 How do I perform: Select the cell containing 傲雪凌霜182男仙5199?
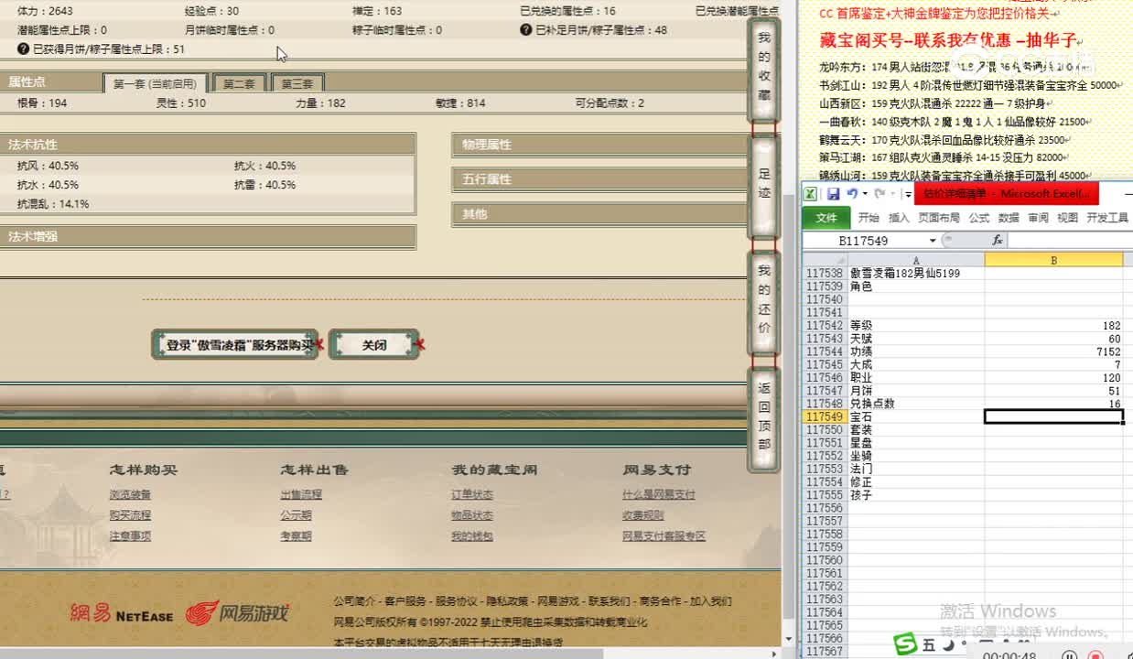916,273
